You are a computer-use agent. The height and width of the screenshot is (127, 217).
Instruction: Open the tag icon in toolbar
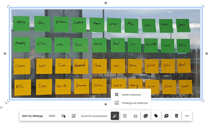tap(156, 116)
